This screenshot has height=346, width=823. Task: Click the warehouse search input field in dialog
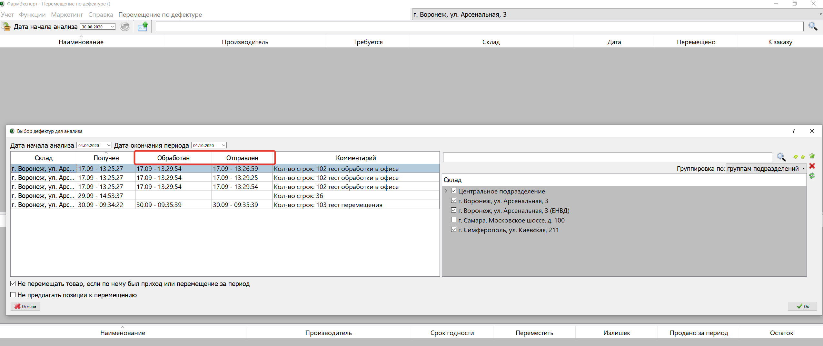click(607, 157)
